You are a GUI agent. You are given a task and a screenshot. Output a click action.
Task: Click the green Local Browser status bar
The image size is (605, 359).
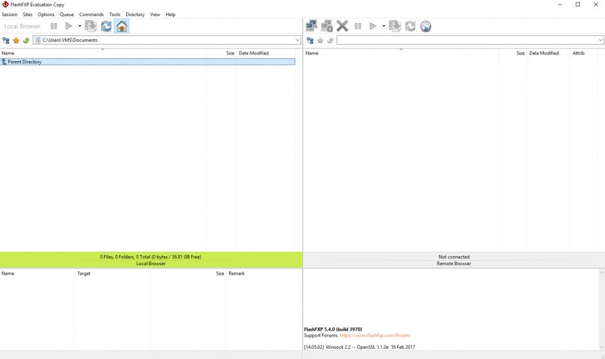point(151,260)
